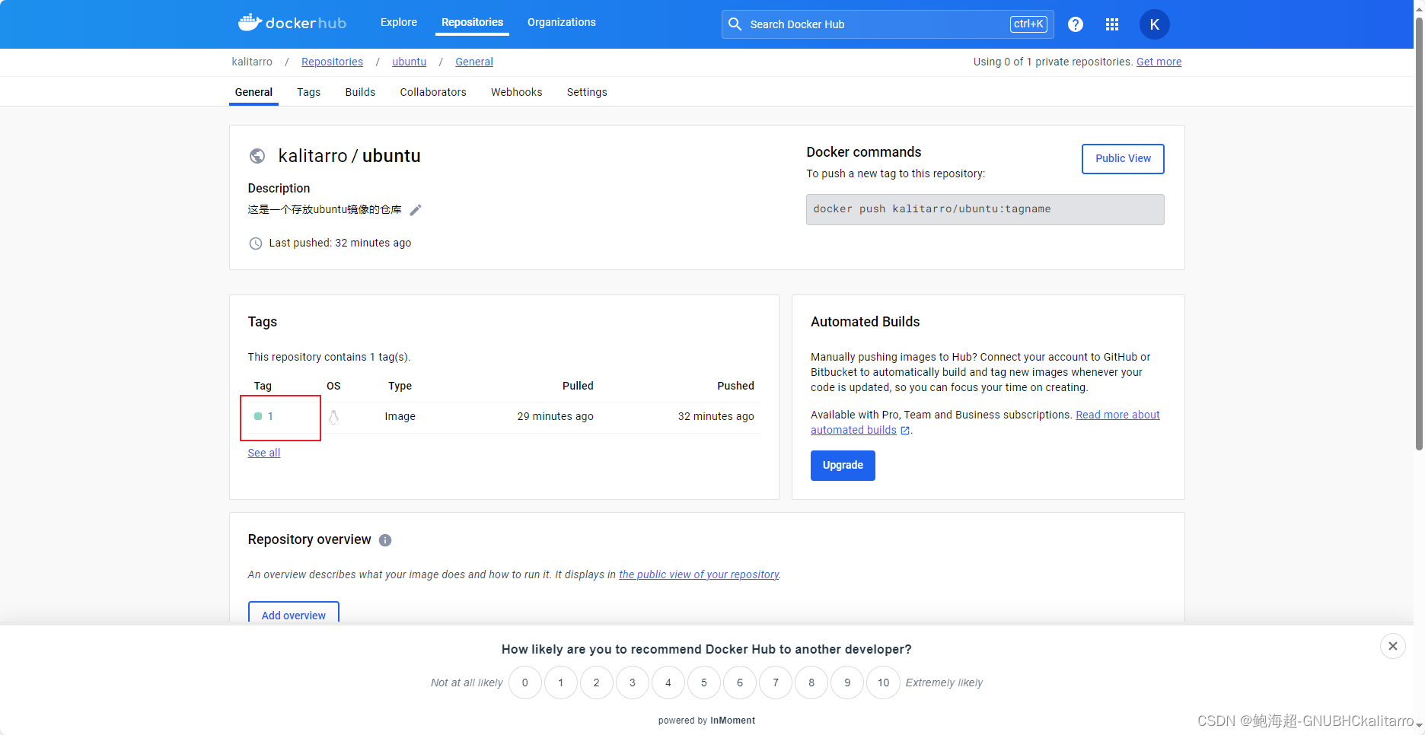1425x735 pixels.
Task: Edit description with the pencil icon
Action: pyautogui.click(x=416, y=210)
